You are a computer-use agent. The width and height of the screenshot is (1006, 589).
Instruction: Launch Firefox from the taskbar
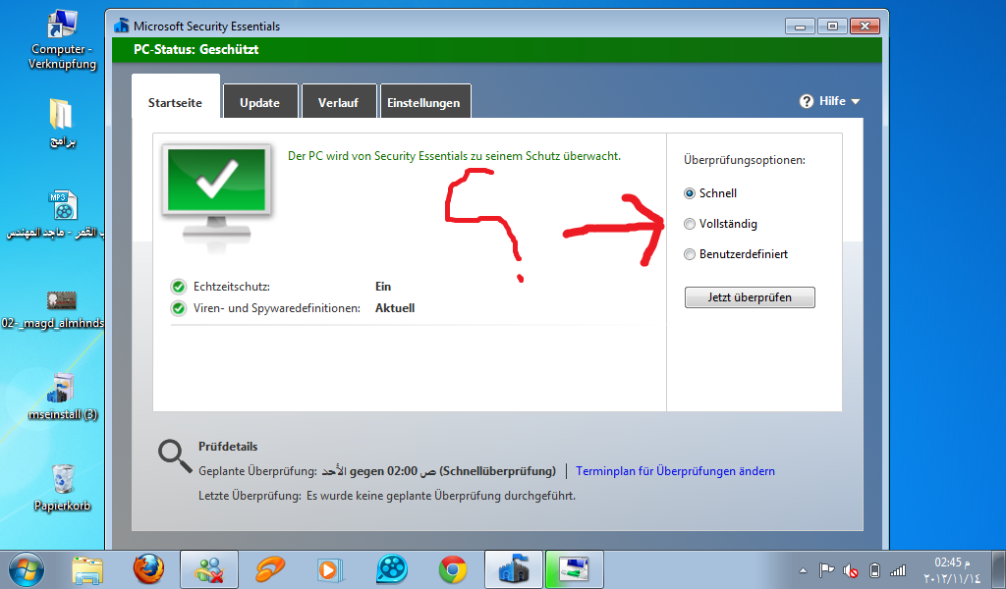point(148,569)
